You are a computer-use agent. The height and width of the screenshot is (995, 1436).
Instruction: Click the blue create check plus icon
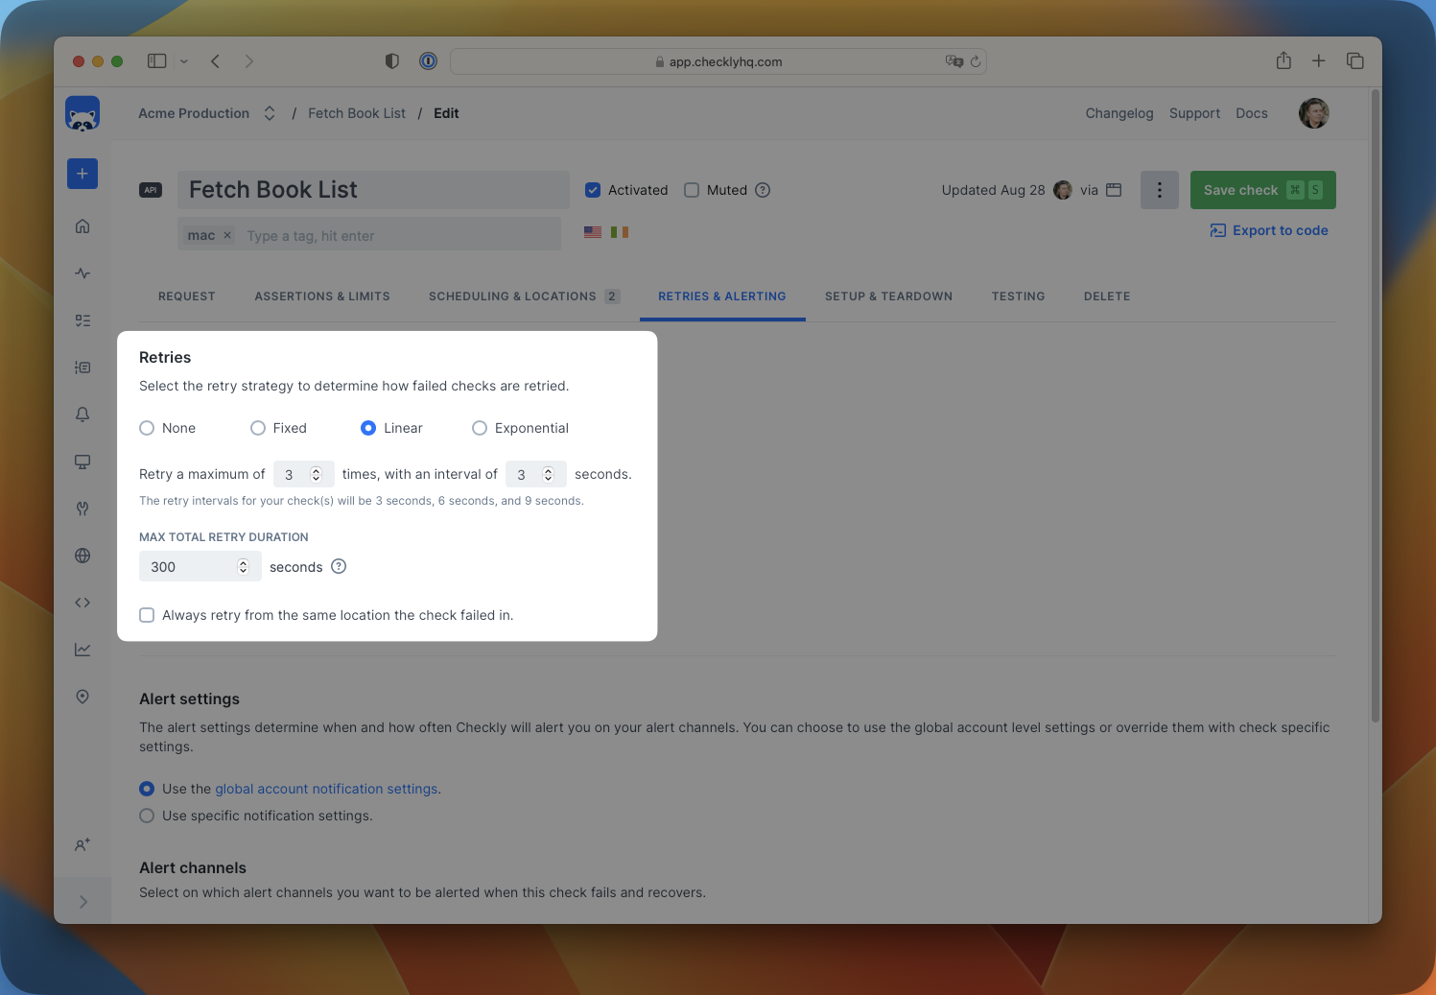coord(82,174)
